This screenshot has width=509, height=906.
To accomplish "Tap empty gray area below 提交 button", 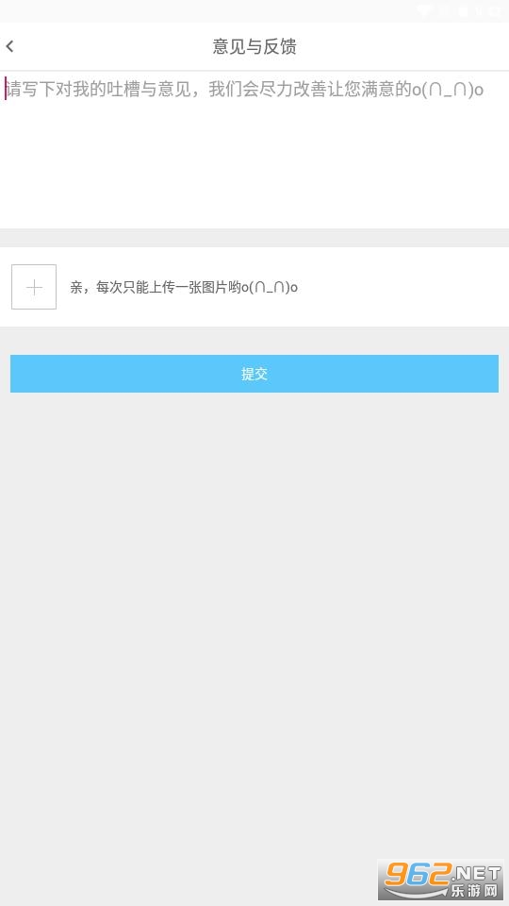I will 254,607.
